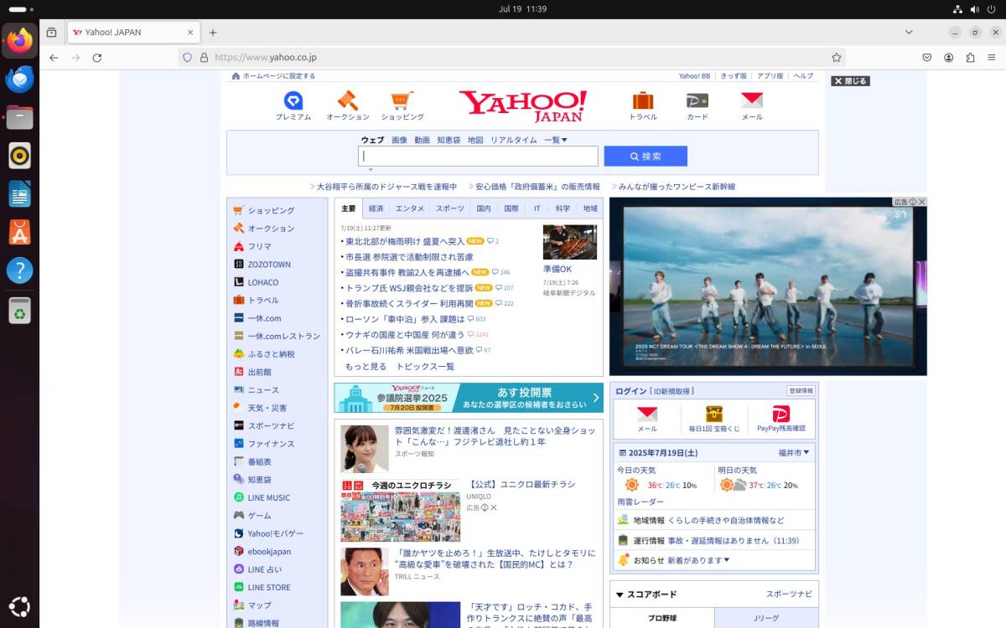Viewport: 1006px width, 628px height.
Task: Open the Firefox account icon
Action: [x=949, y=58]
